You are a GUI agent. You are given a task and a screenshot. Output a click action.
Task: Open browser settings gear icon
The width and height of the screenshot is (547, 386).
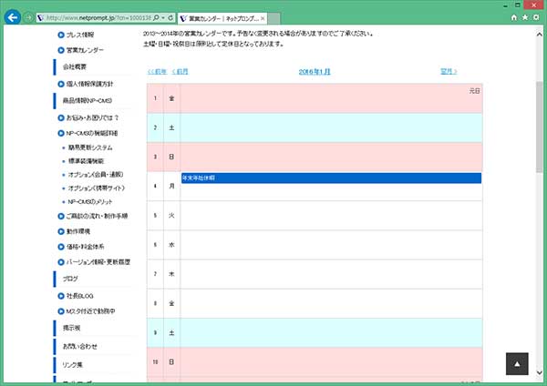536,17
